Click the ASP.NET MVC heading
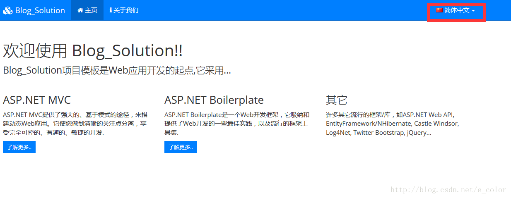 37,100
